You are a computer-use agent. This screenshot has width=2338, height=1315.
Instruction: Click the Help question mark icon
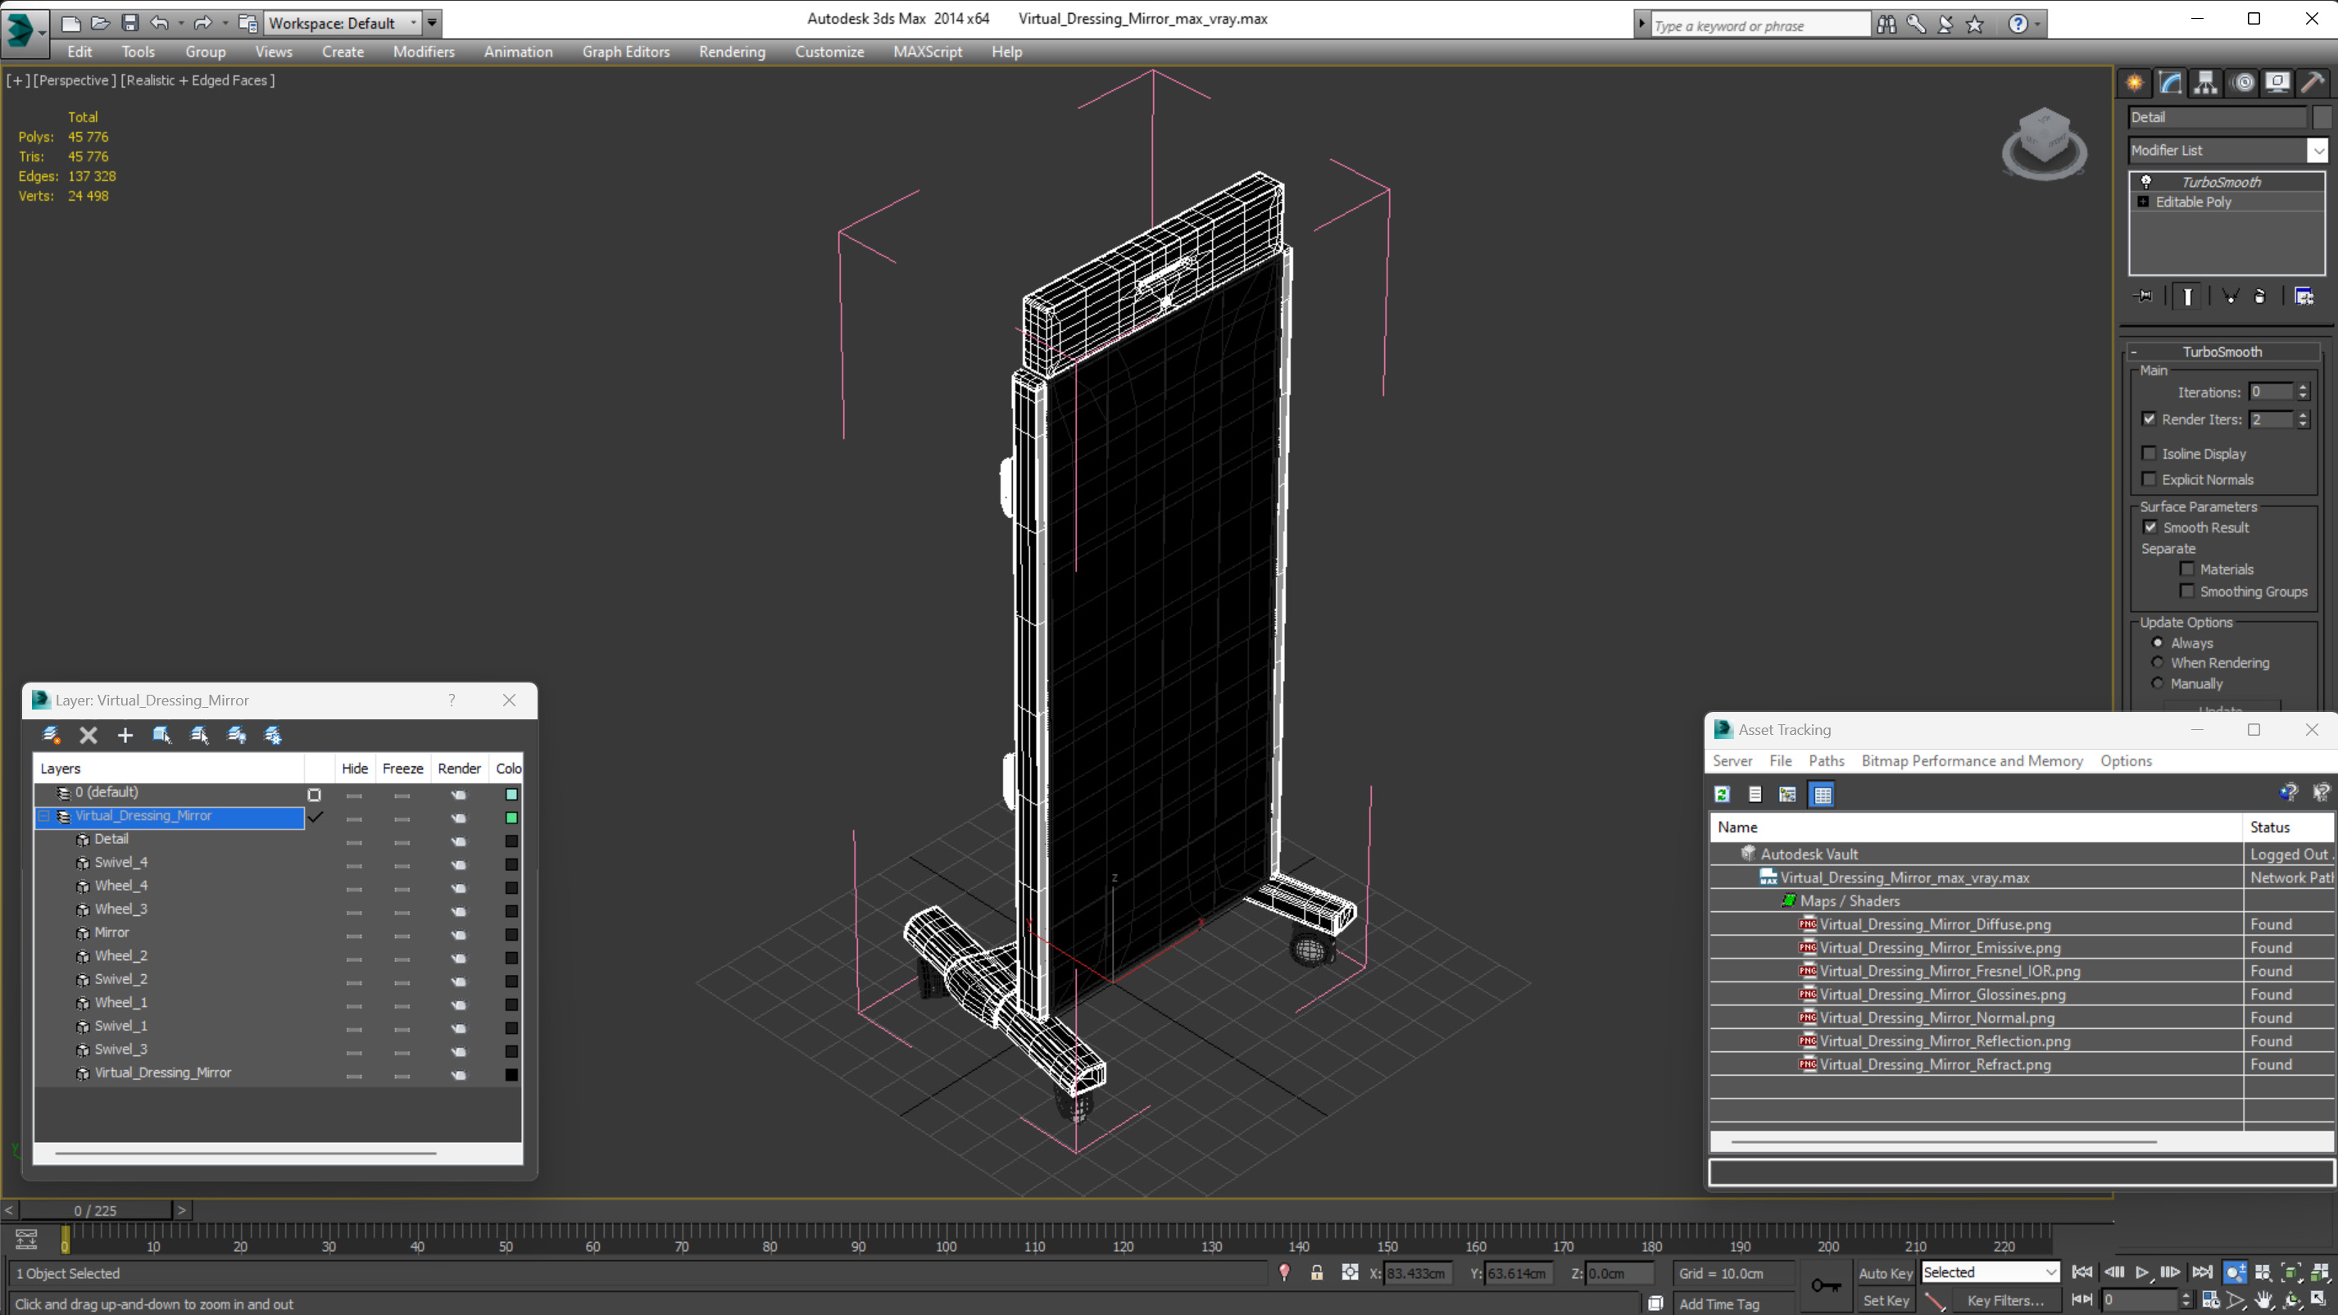pyautogui.click(x=2017, y=25)
